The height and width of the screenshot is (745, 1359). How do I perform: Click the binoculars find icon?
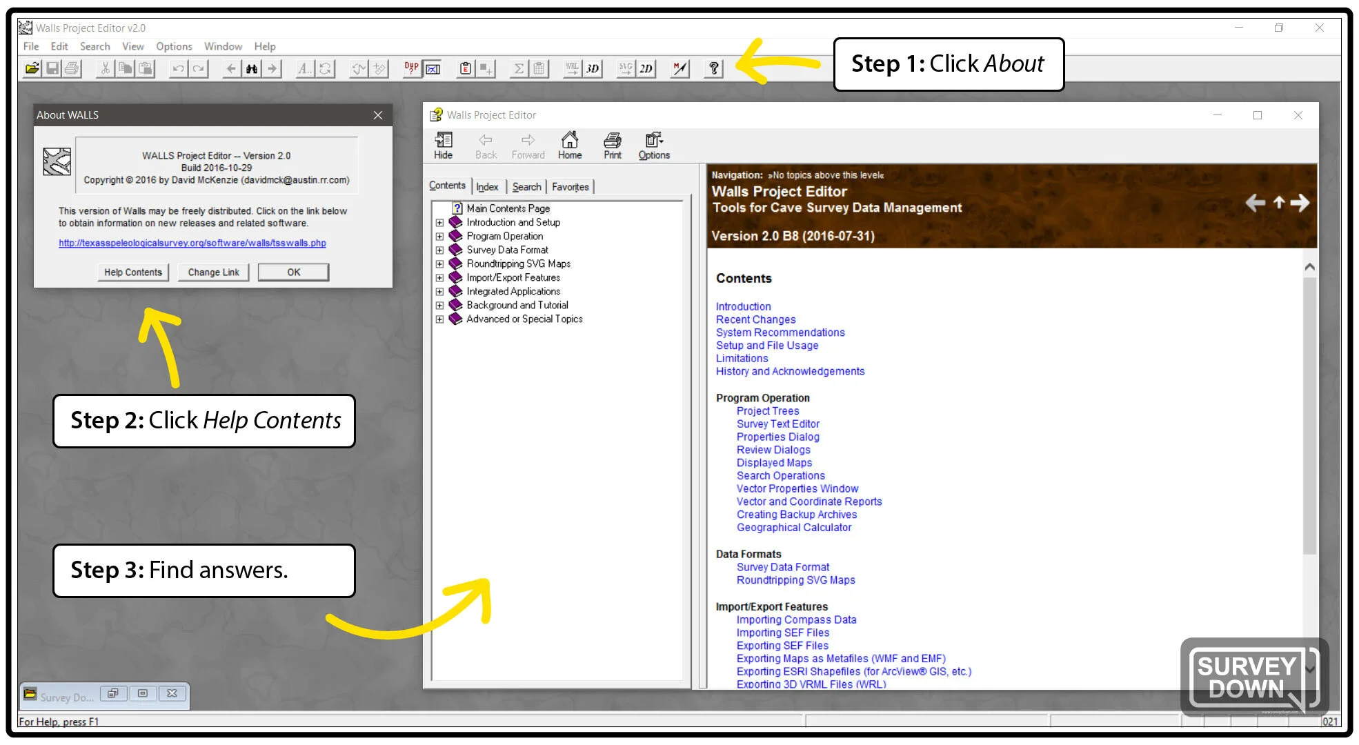[252, 68]
